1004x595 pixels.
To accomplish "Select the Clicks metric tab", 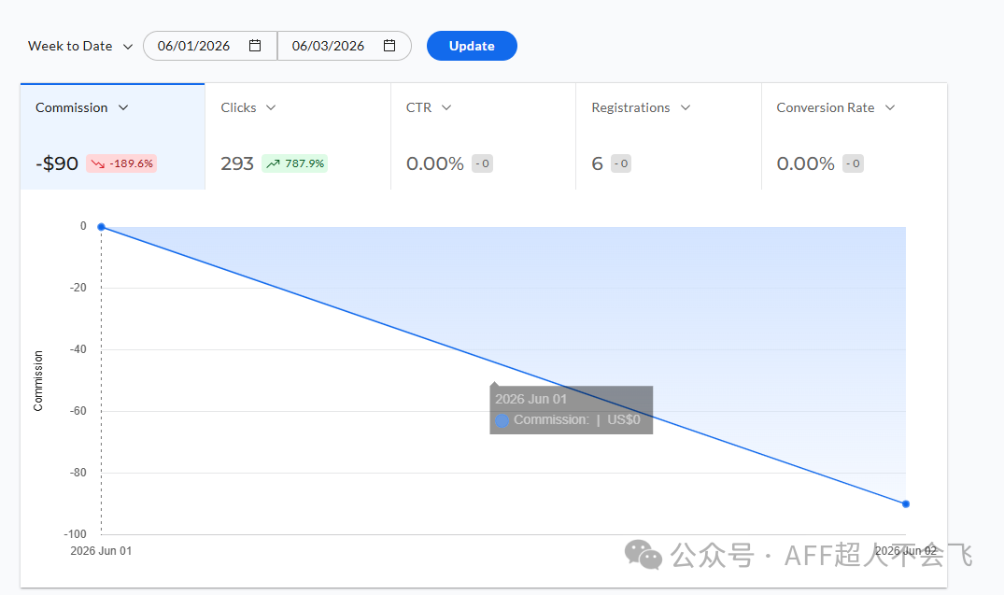I will [298, 136].
